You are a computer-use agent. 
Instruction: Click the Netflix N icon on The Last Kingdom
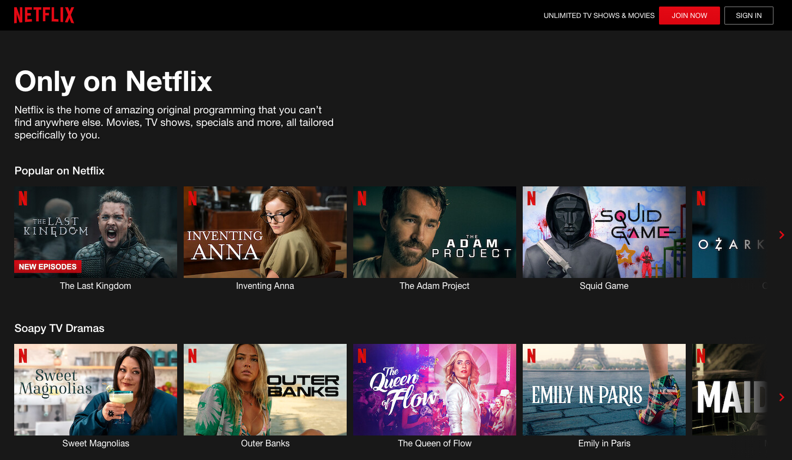23,198
